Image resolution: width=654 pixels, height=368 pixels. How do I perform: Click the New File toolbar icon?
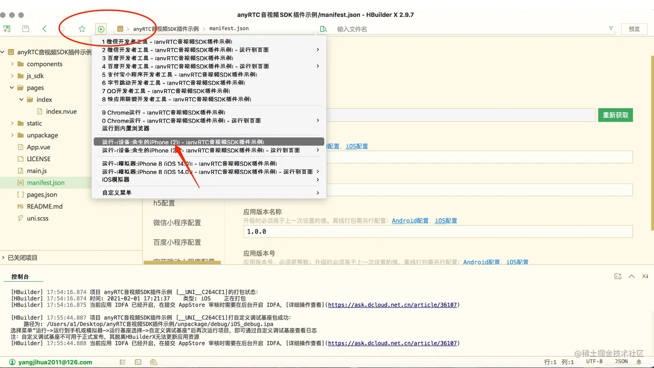pos(6,29)
